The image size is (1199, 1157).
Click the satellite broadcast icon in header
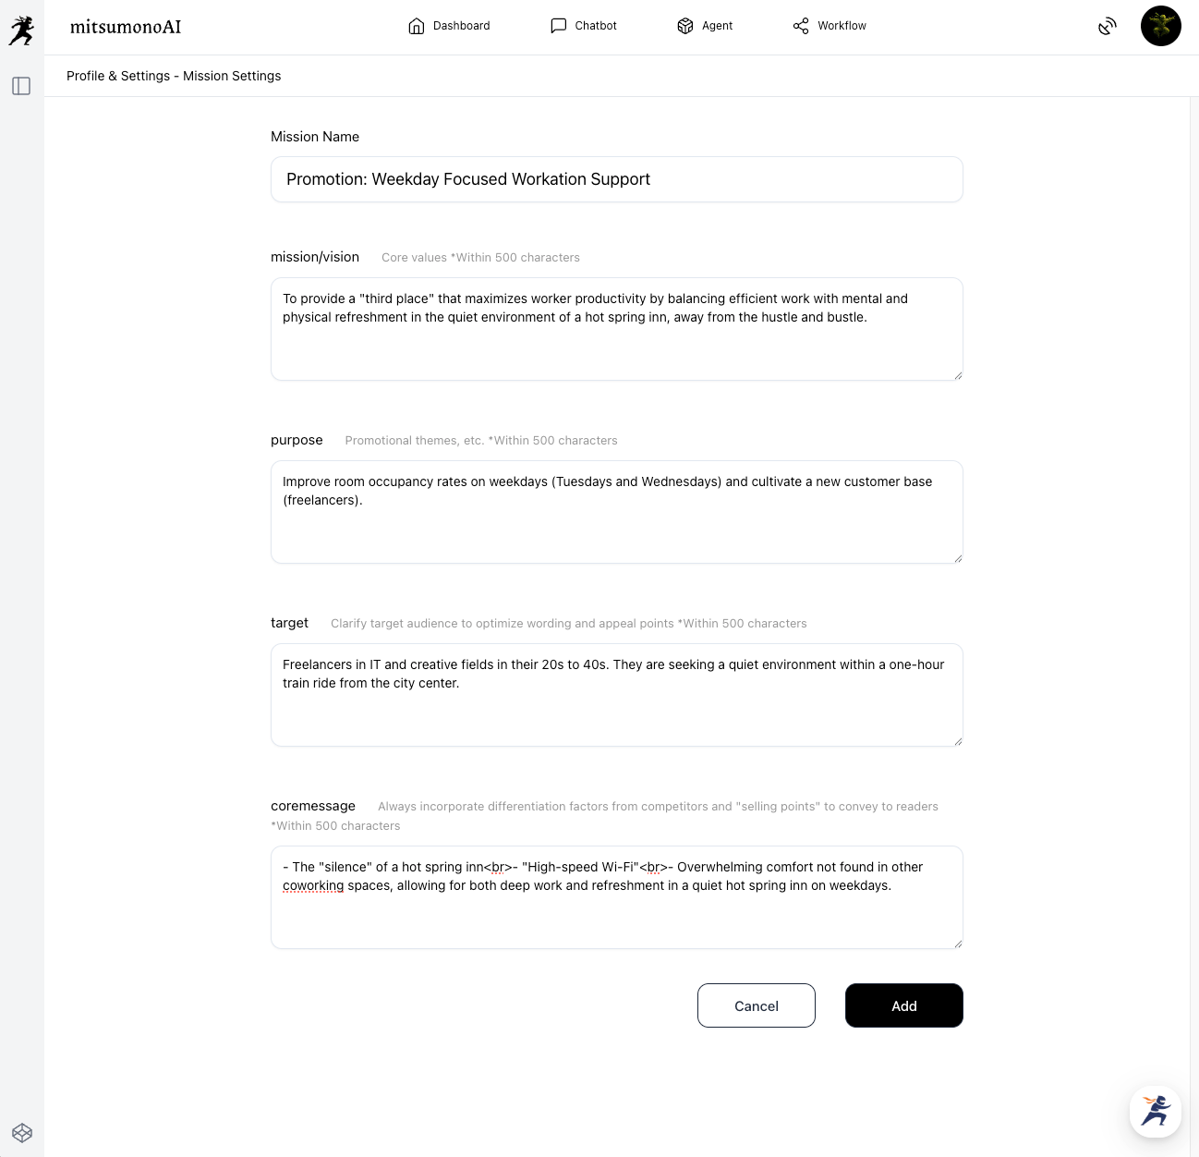click(x=1107, y=27)
